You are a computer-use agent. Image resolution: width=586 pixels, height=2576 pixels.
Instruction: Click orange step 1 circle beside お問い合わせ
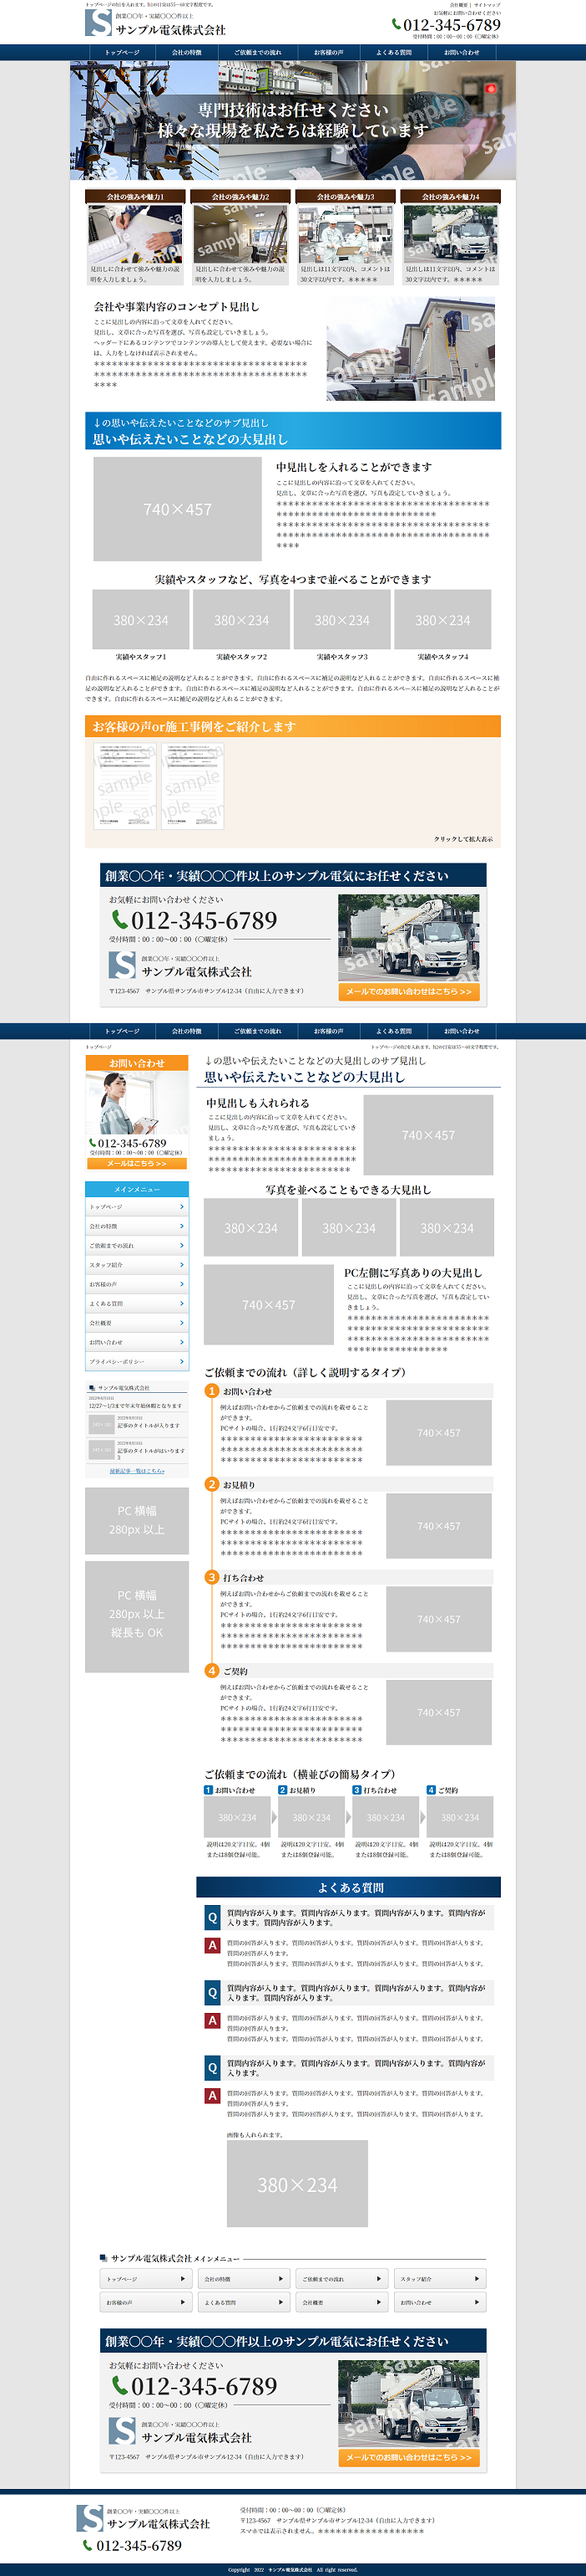pos(212,1391)
